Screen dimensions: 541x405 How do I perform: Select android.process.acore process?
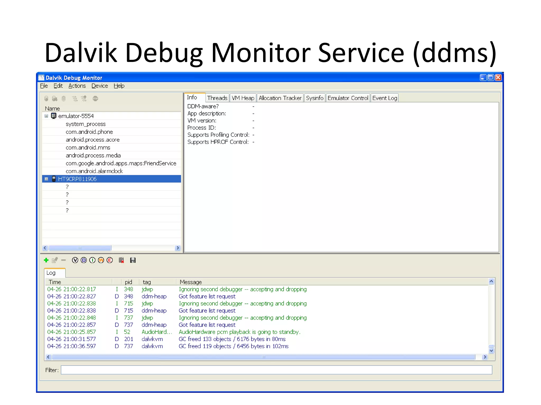112,140
